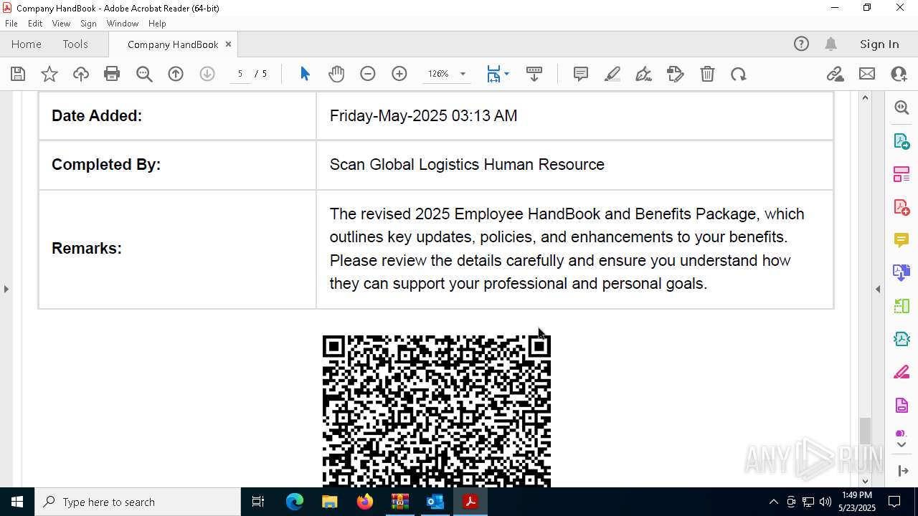Expand tools pane with bottom arrow icon
This screenshot has height=516, width=918.
903,471
